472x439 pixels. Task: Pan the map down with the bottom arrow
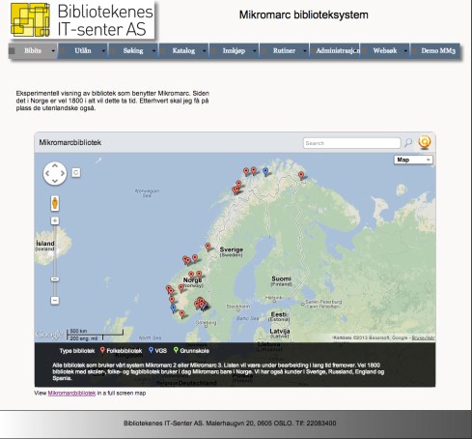point(55,181)
